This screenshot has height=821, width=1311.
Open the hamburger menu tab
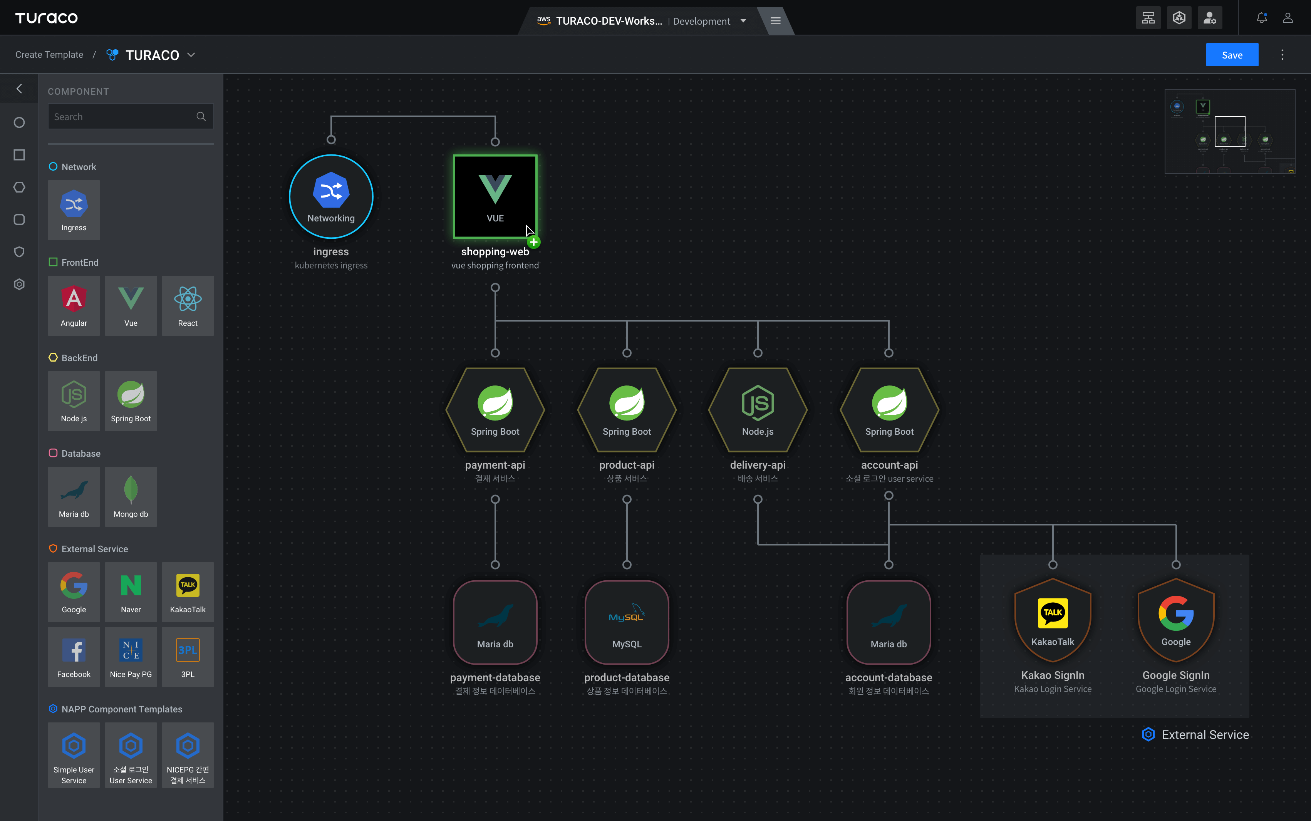pos(776,21)
